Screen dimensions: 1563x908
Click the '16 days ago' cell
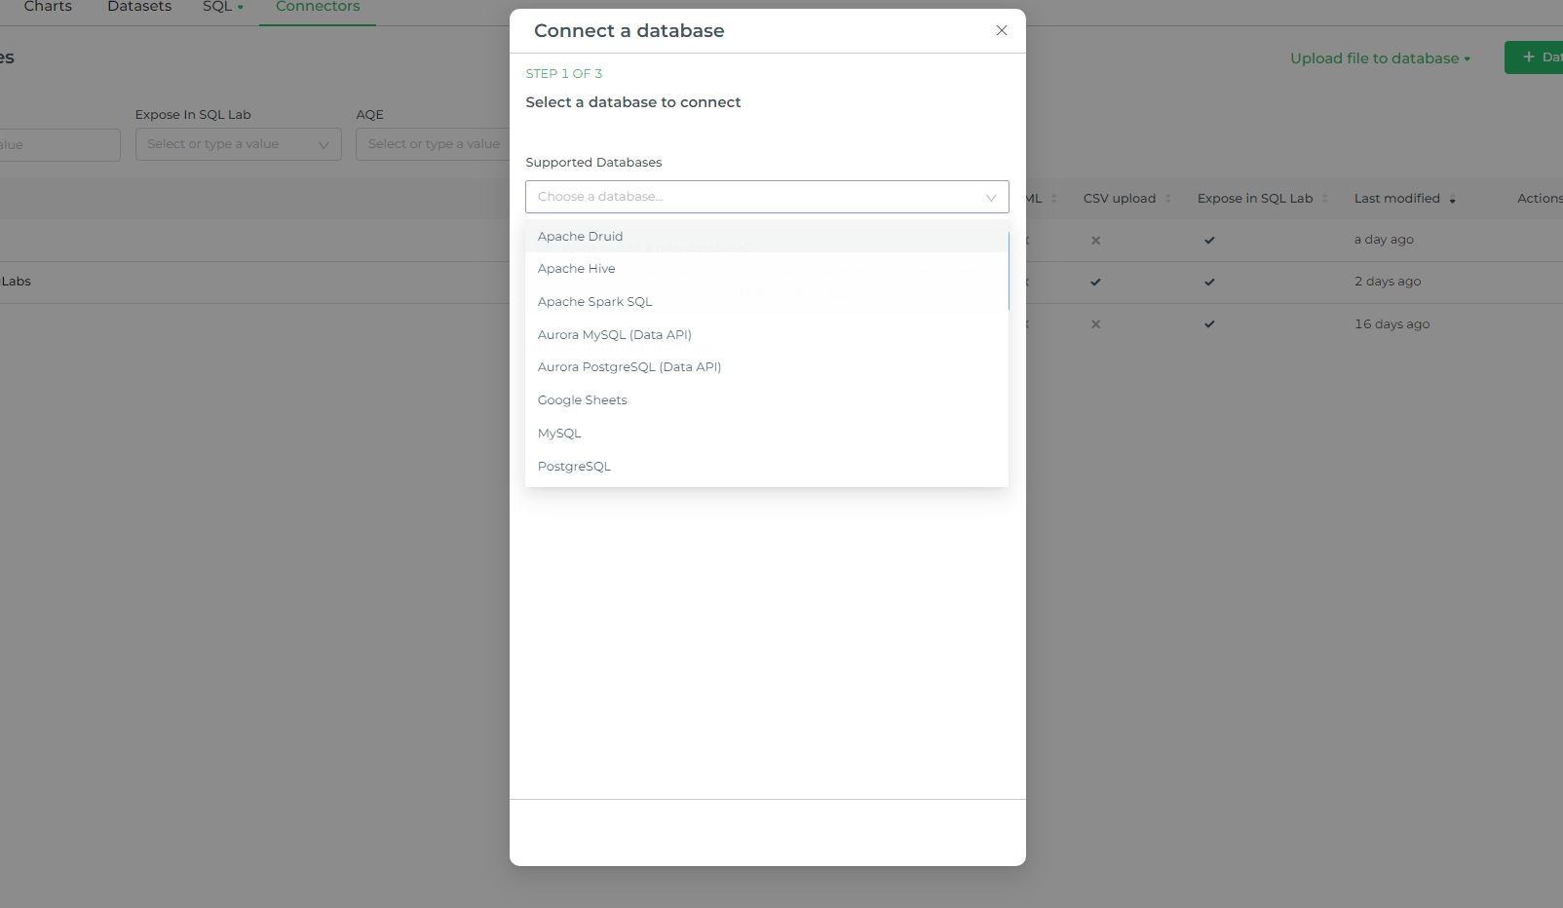click(x=1391, y=324)
